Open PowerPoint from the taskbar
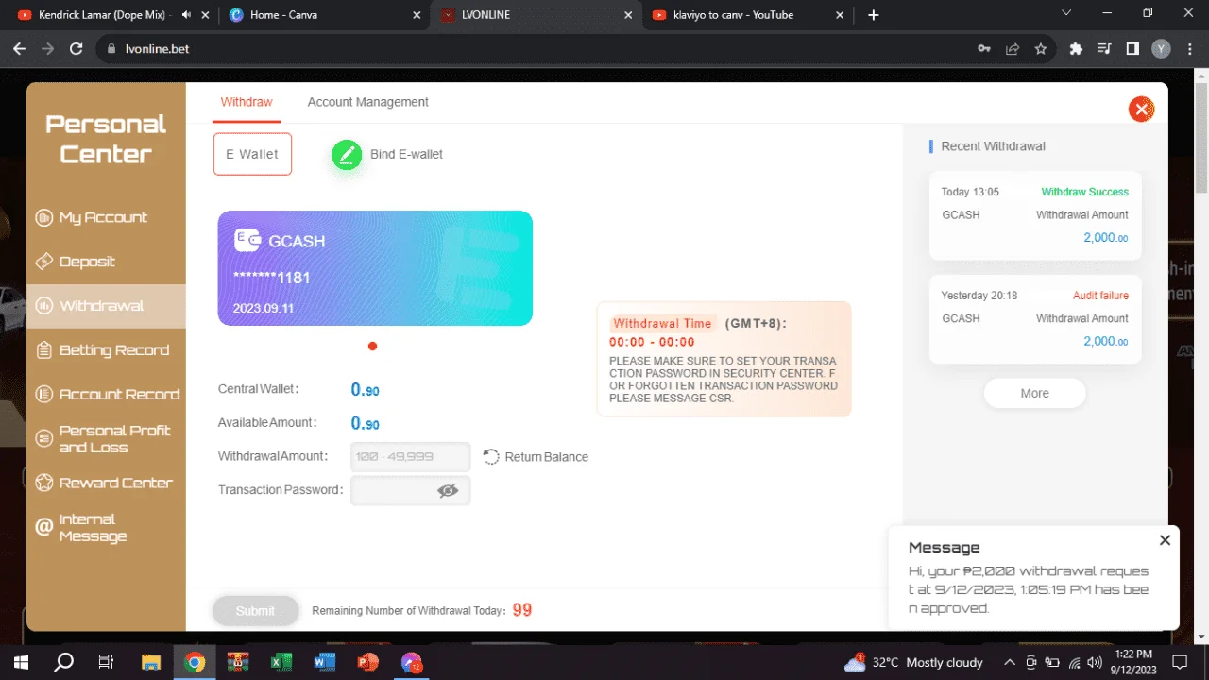1209x680 pixels. pos(368,662)
